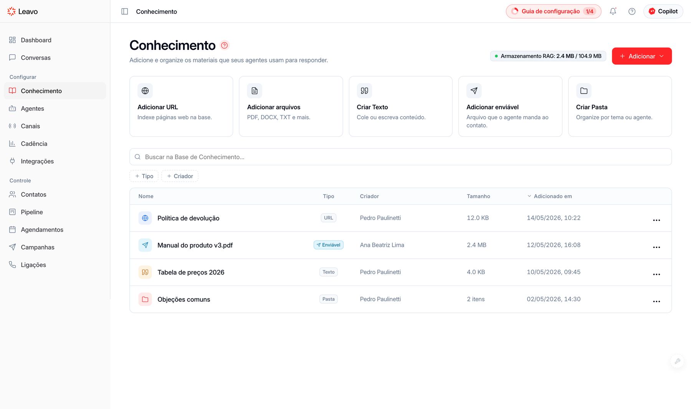Click the quote icon of Tabela de preços 2026
Screen dimensions: 691x409
pos(145,272)
